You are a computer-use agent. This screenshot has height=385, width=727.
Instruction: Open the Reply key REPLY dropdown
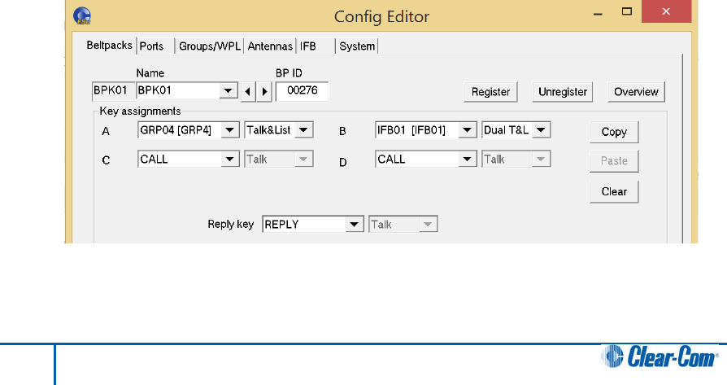354,225
